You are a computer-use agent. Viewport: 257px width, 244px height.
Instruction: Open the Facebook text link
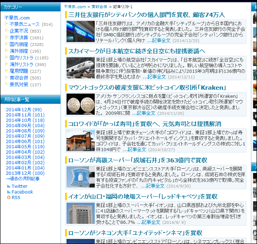coord(22,192)
